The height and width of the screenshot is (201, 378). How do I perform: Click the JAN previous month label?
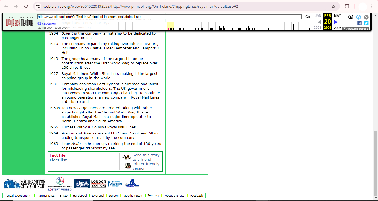tap(318, 16)
